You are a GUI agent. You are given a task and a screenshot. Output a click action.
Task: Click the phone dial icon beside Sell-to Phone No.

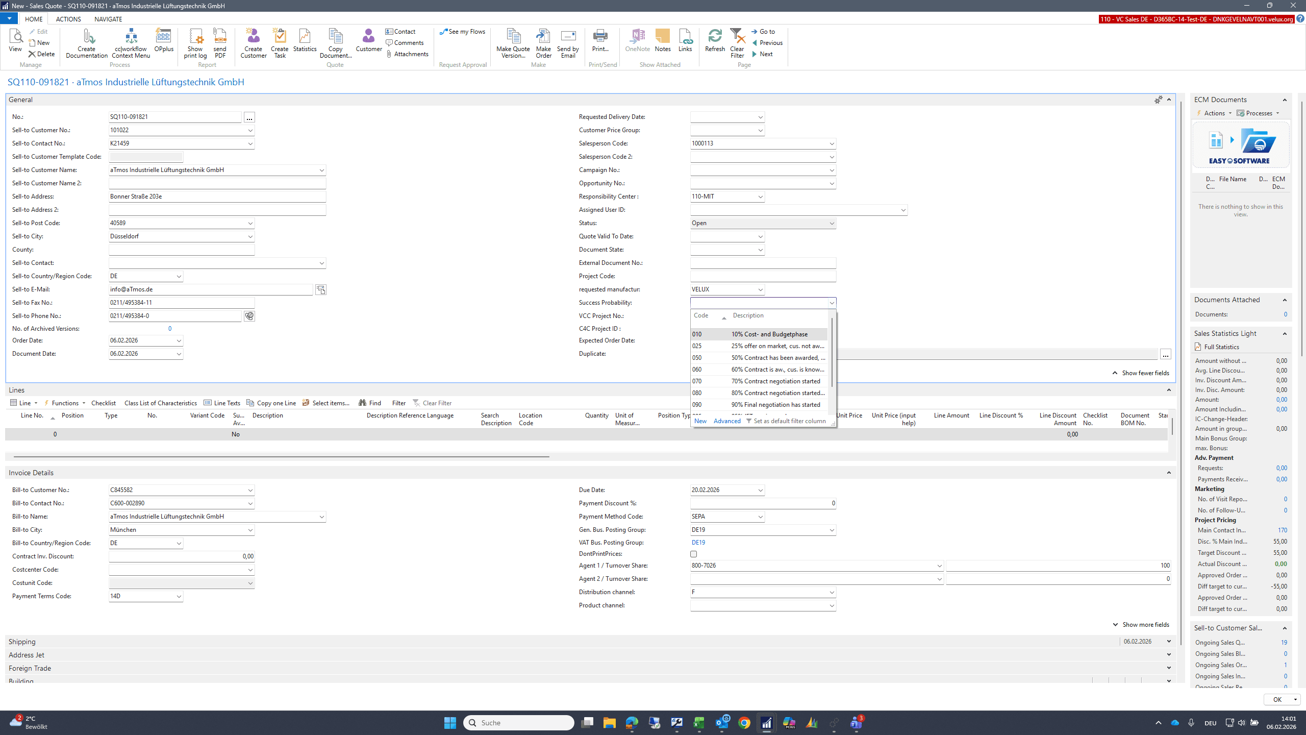(249, 316)
